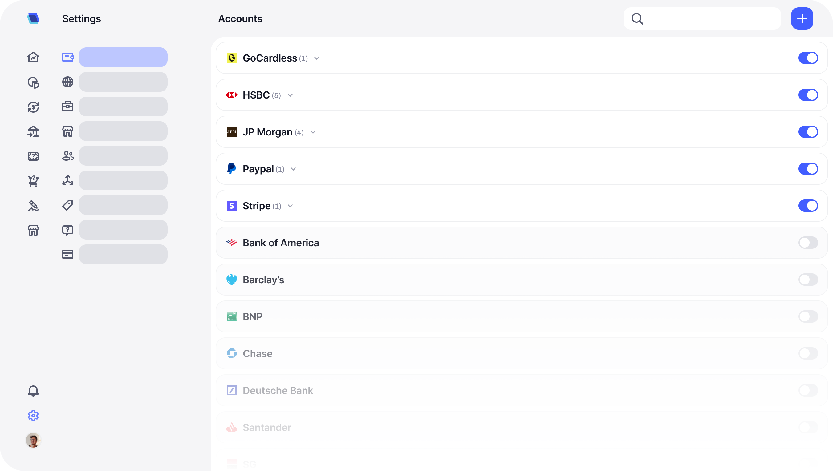Enable the Barclay's toggle
The width and height of the screenshot is (833, 471).
(808, 280)
